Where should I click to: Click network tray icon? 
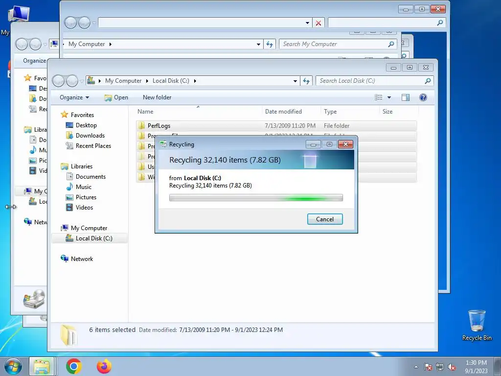(x=440, y=367)
